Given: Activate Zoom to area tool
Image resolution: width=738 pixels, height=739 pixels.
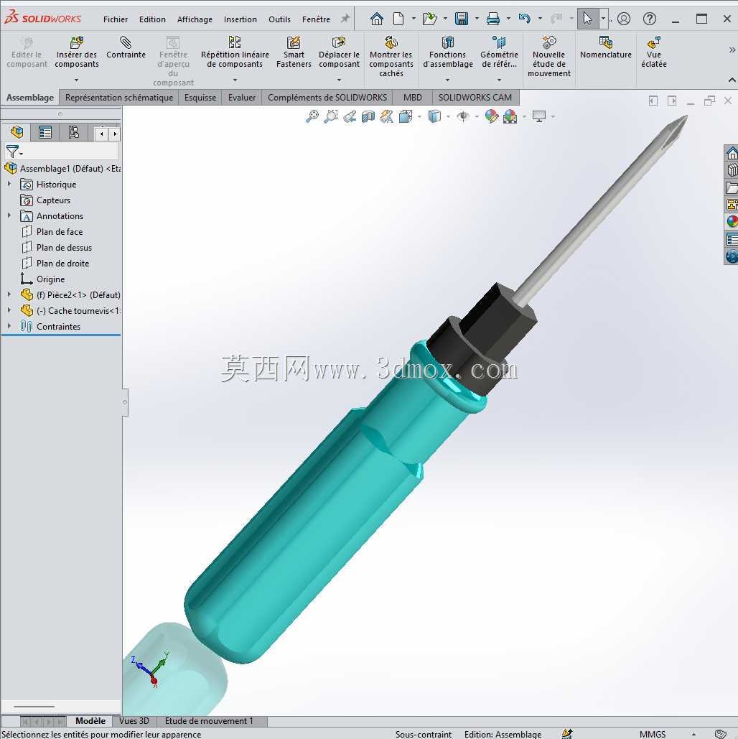Looking at the screenshot, I should pyautogui.click(x=331, y=116).
